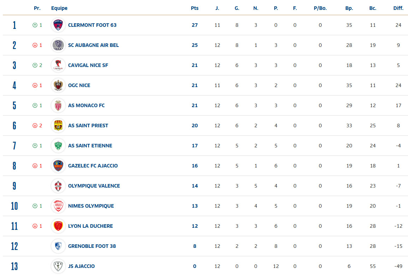The image size is (408, 275).
Task: Click the OGC Nice club crest
Action: tap(58, 85)
